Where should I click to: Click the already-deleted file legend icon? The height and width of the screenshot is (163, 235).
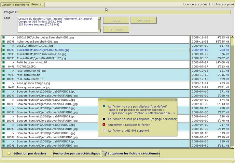(104, 130)
